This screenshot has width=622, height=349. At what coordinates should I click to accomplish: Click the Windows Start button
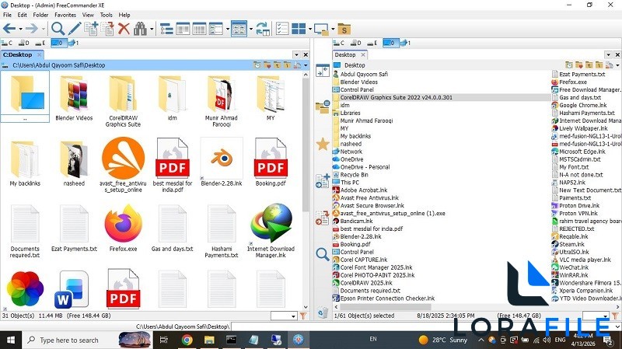11,340
